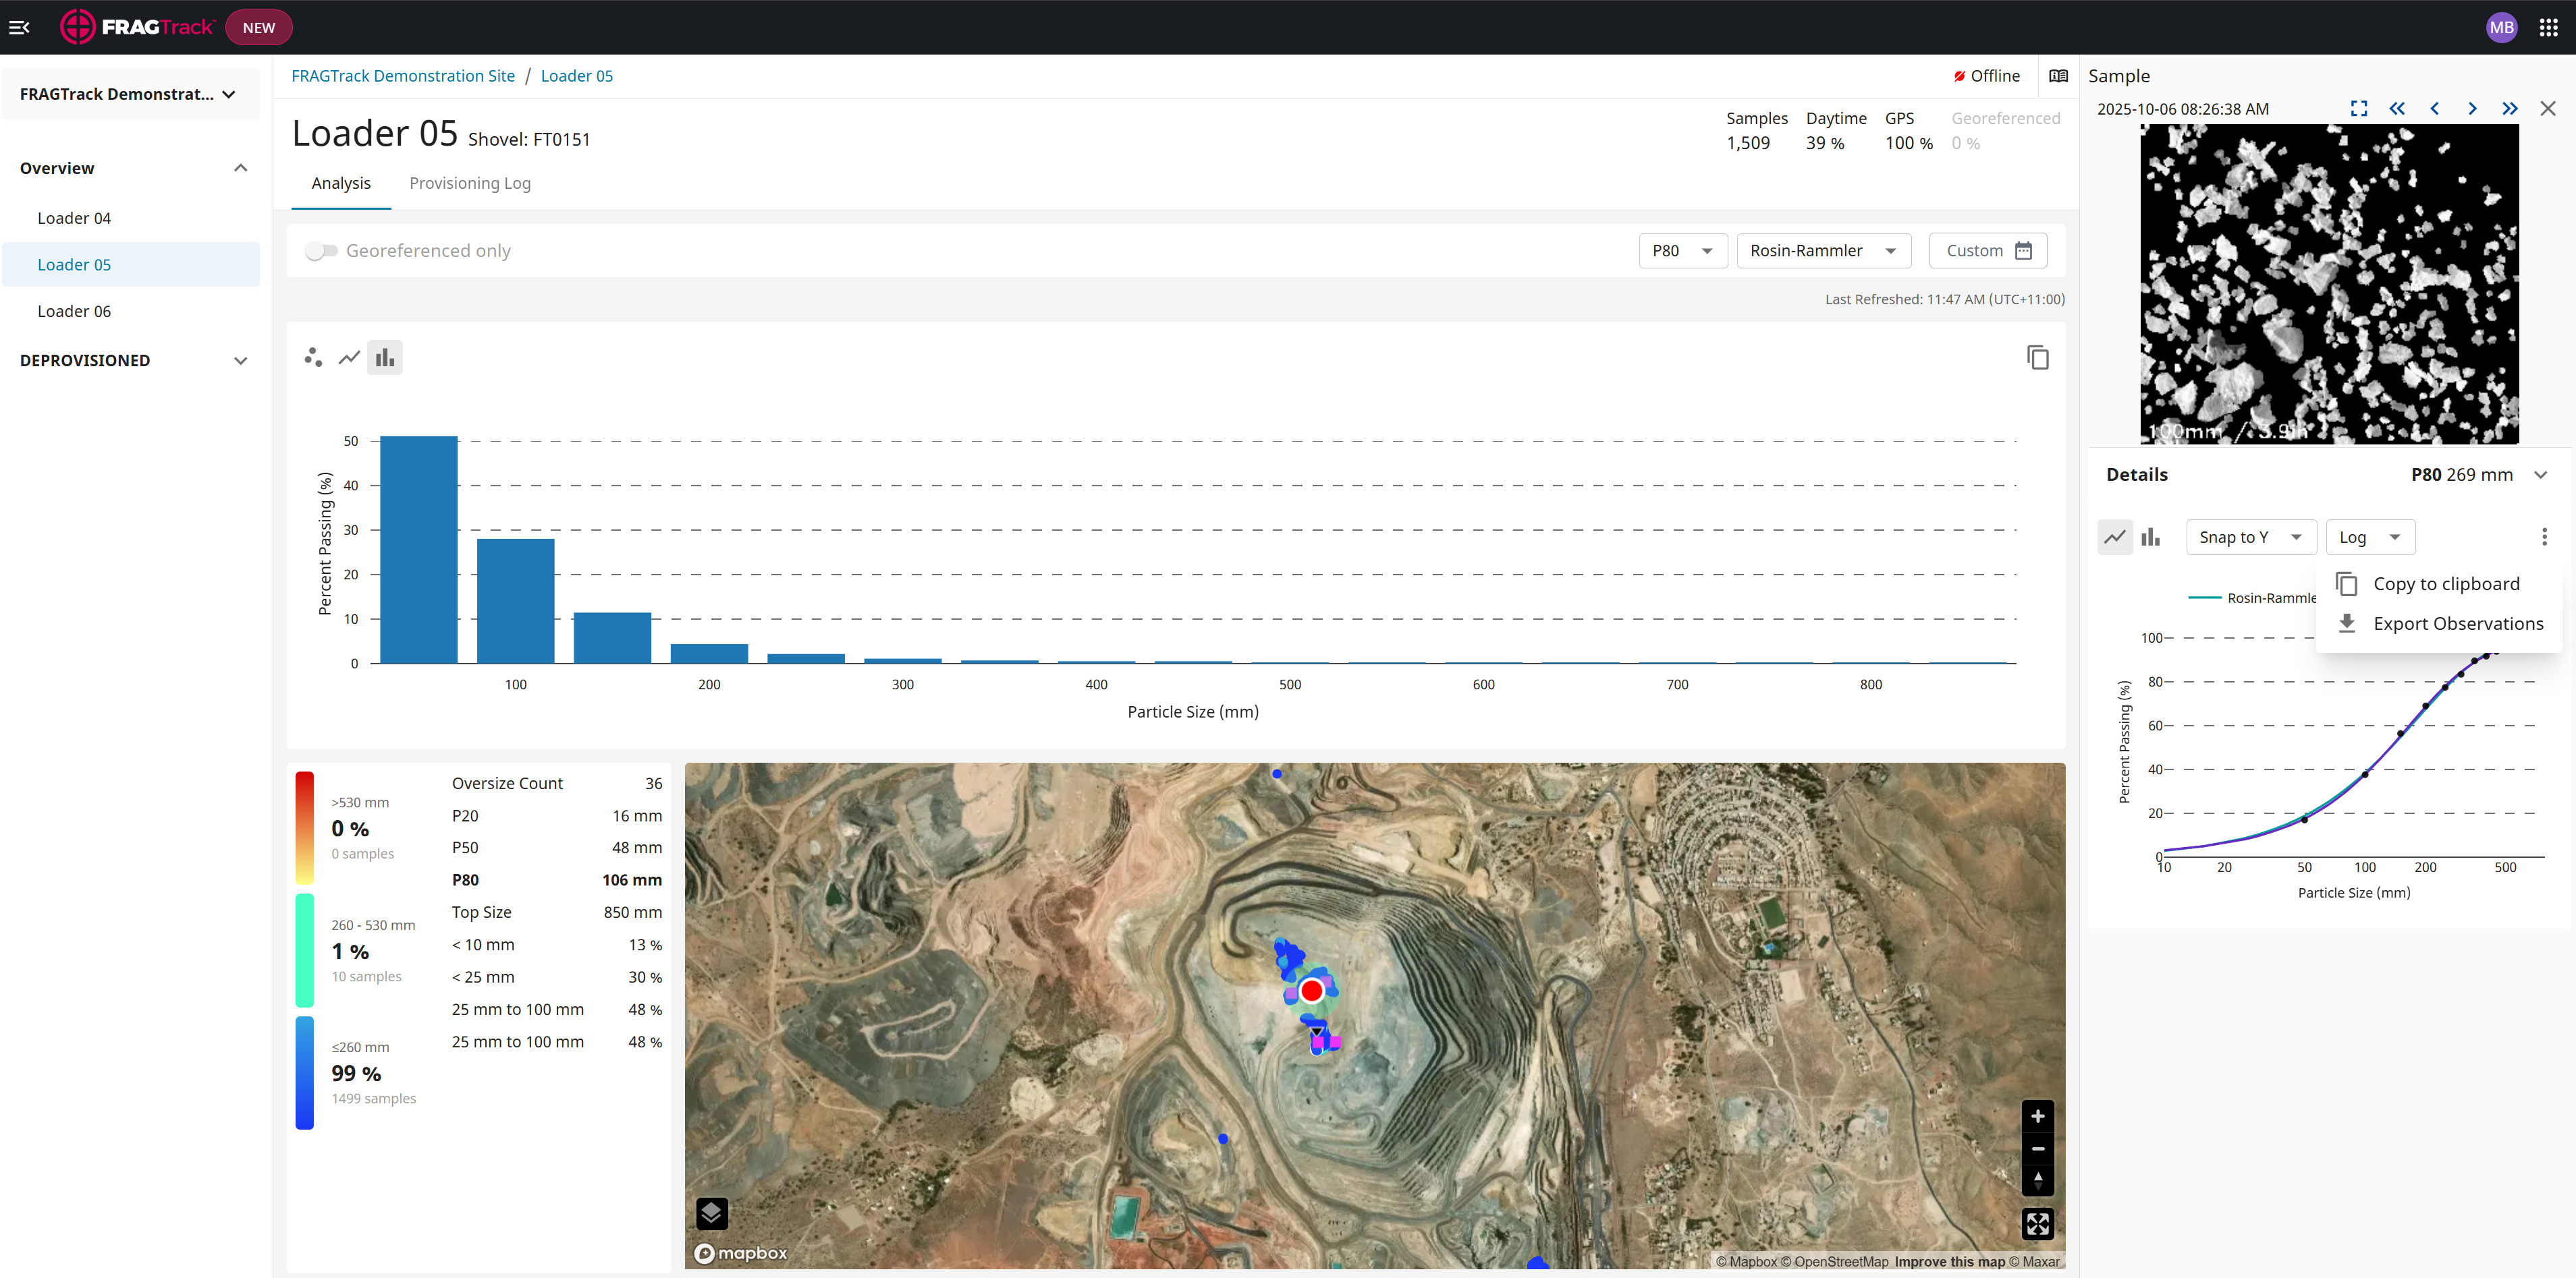Select Loader 05 in the sidebar
2576x1278 pixels.
(x=131, y=265)
